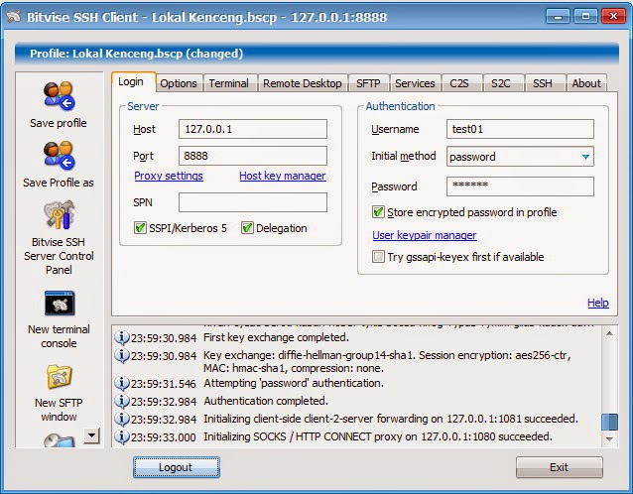Click log timestamp 23:59:33.000
This screenshot has height=494, width=633.
[x=164, y=437]
